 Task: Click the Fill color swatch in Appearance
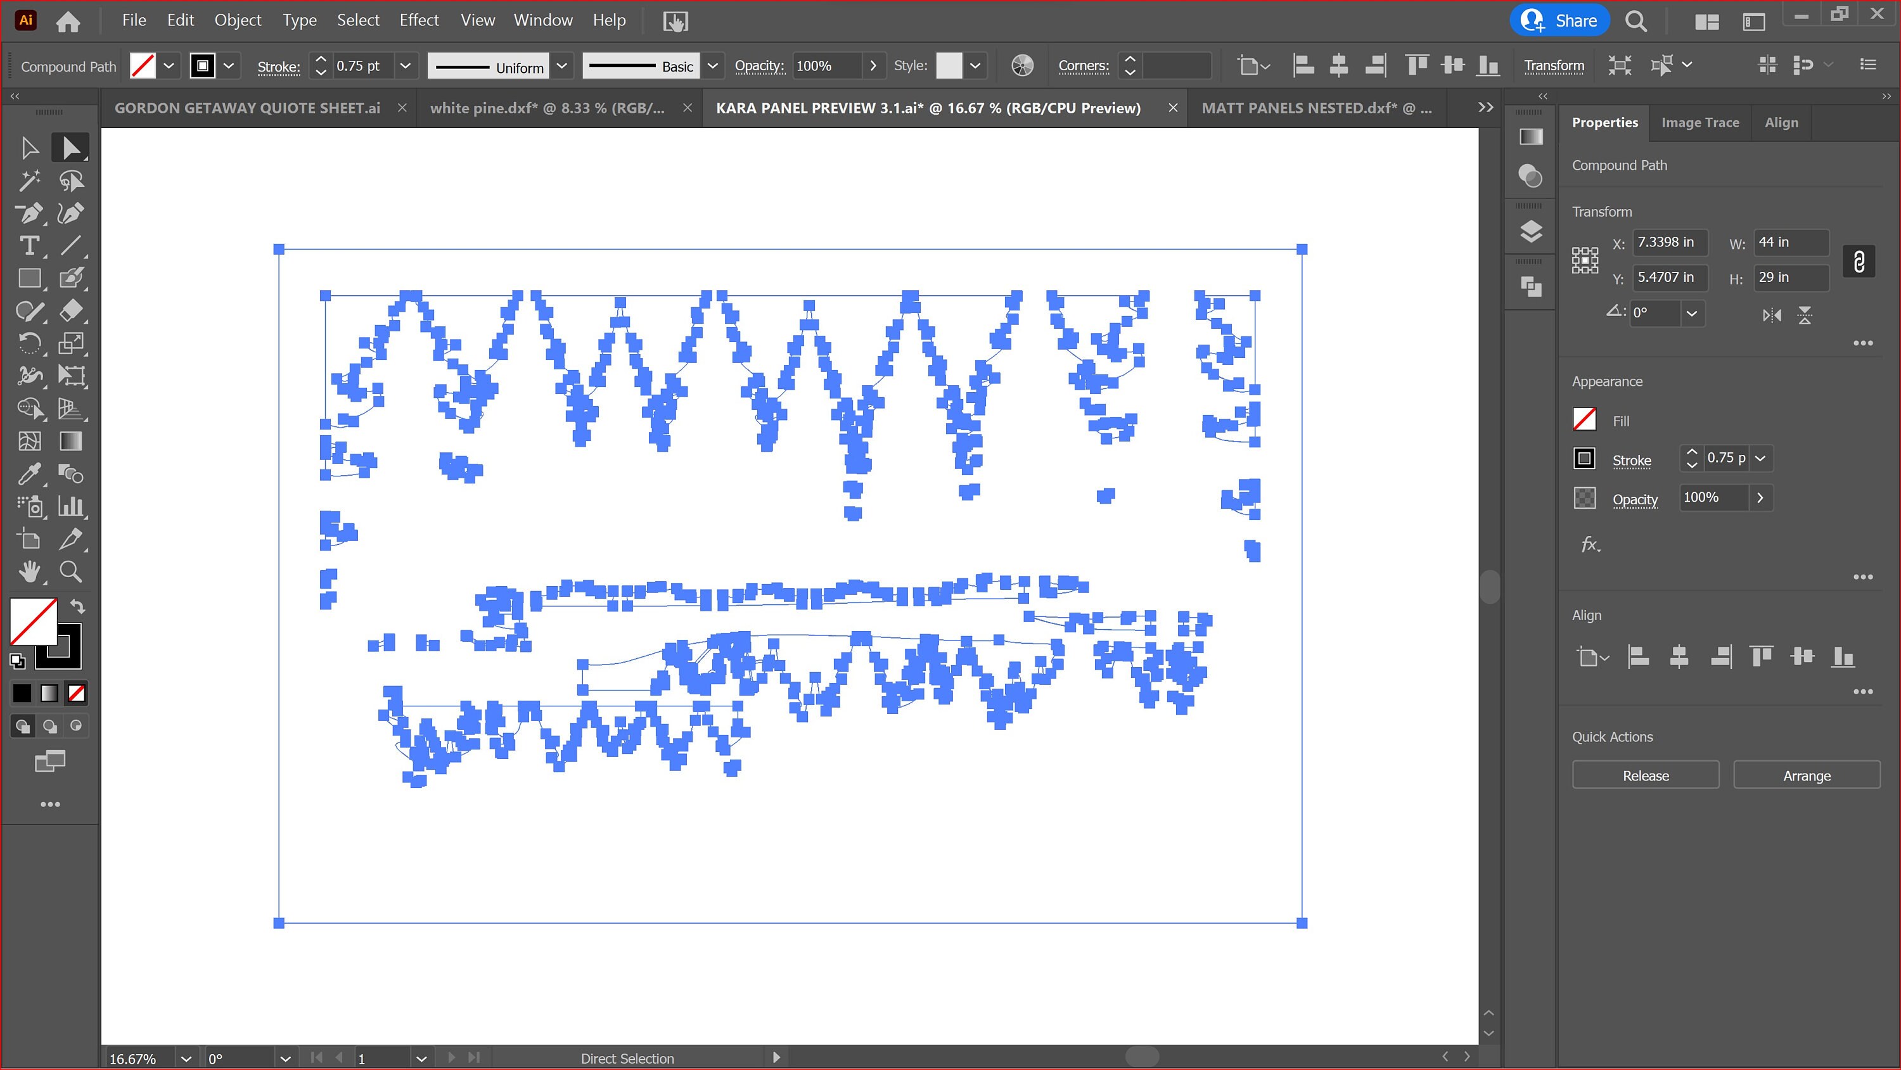(x=1584, y=419)
